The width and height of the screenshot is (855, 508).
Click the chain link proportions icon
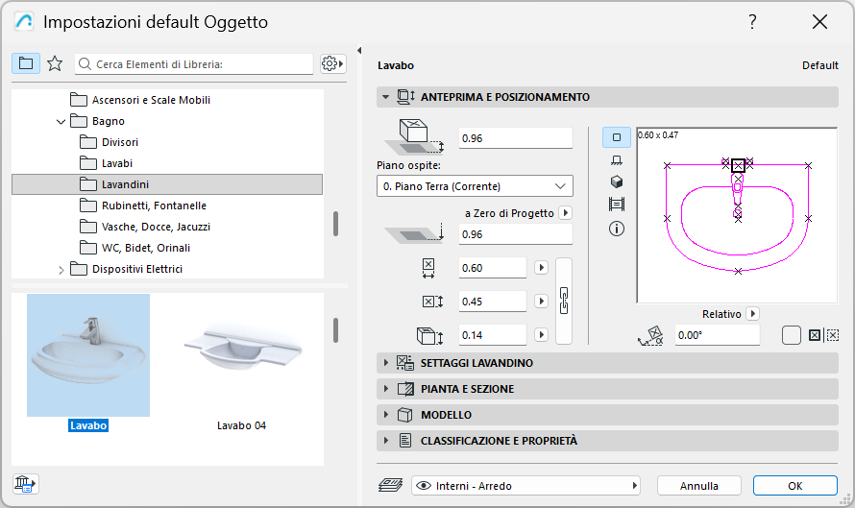point(565,301)
